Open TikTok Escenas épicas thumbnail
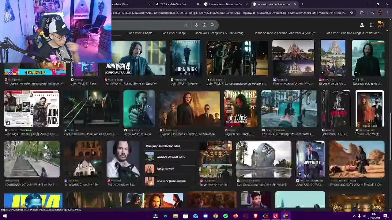 [368, 57]
